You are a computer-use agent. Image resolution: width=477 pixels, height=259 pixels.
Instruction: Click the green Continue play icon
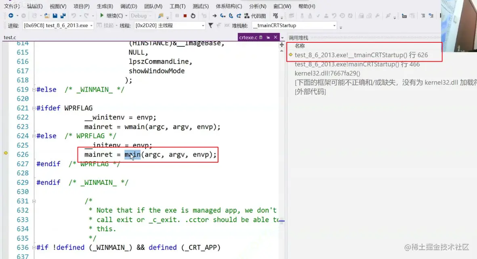[102, 15]
